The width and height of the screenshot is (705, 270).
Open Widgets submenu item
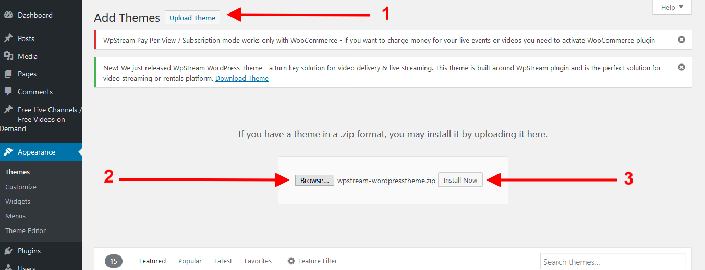[18, 201]
